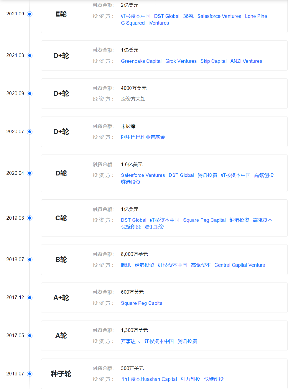This screenshot has height=391, width=288.
Task: Open the 红杉资本中国 investor link in E轮
Action: click(136, 16)
